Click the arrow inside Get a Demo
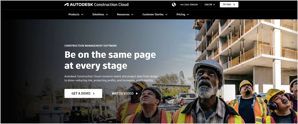This screenshot has height=124, width=298. coord(94,94)
